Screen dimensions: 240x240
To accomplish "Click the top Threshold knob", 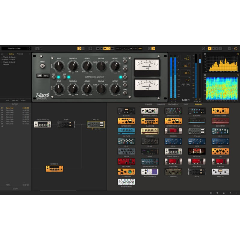I will (73, 65).
